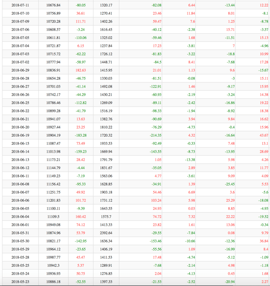Select the 2018-06-29 date cell

(20, 70)
